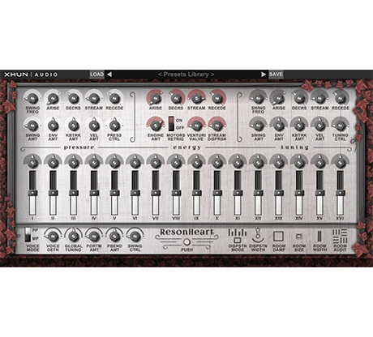Click the slider handle for partial VIII
The width and height of the screenshot is (373, 337).
(x=176, y=193)
